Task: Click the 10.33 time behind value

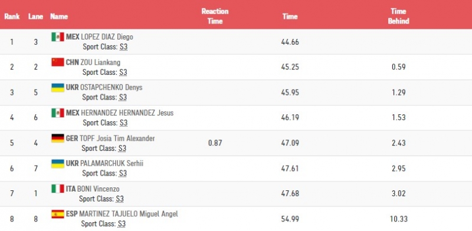Action: (x=399, y=219)
